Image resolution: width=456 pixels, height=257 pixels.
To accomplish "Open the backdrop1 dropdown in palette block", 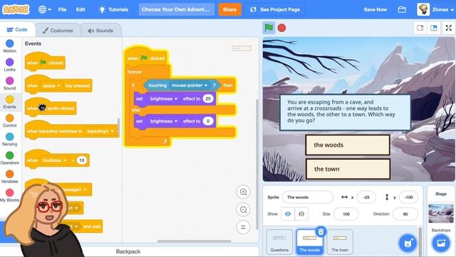I will [x=100, y=131].
